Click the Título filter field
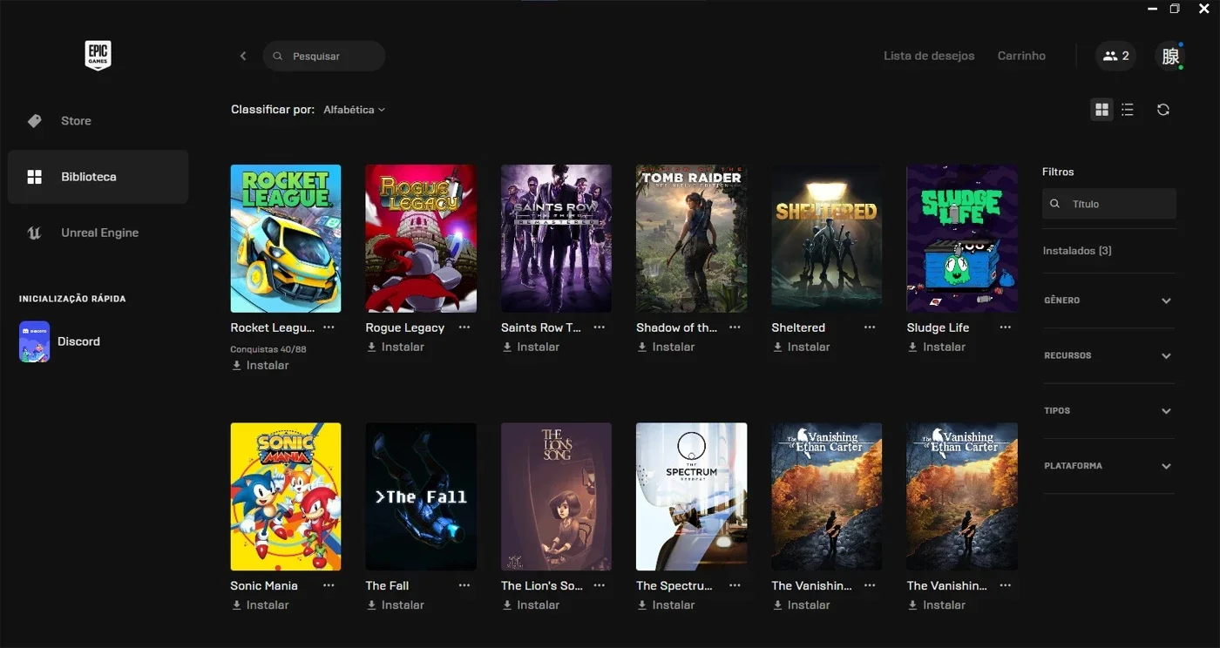The width and height of the screenshot is (1220, 648). (x=1109, y=204)
